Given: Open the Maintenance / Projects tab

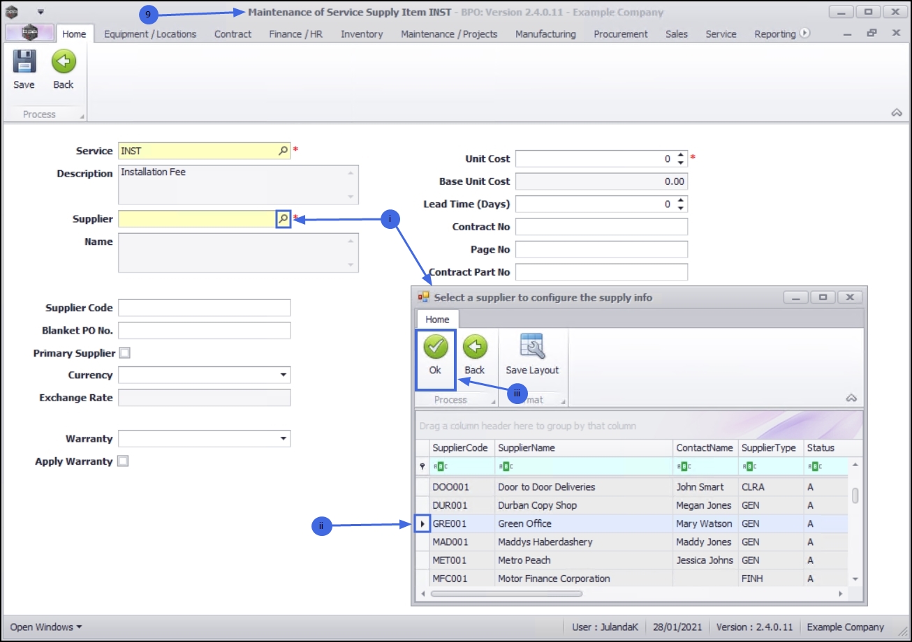Looking at the screenshot, I should click(449, 33).
